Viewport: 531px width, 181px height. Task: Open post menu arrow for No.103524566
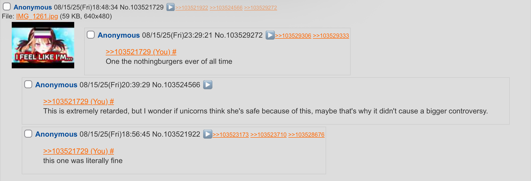[208, 85]
